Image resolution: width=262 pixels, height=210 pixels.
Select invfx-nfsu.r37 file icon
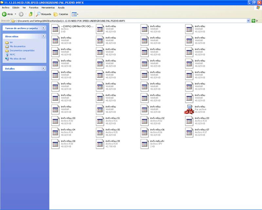pyautogui.click(x=189, y=133)
